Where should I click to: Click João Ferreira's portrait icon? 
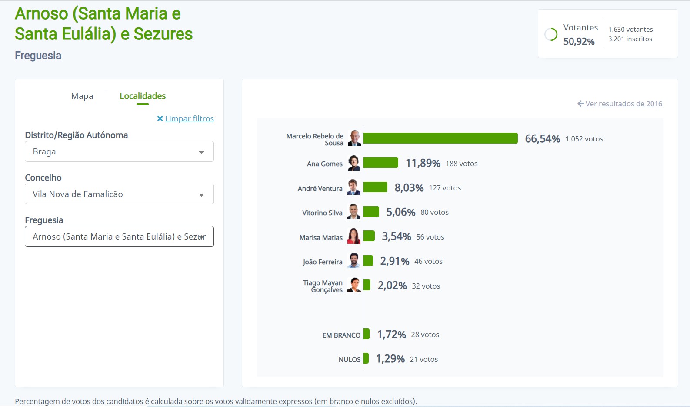click(x=354, y=261)
